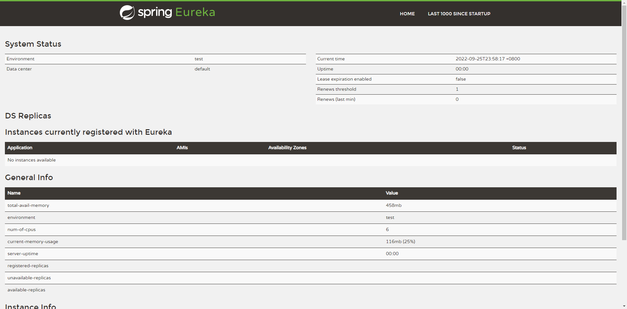Select the "available-replicas" row name in the last row
The width and height of the screenshot is (627, 309).
tap(26, 290)
